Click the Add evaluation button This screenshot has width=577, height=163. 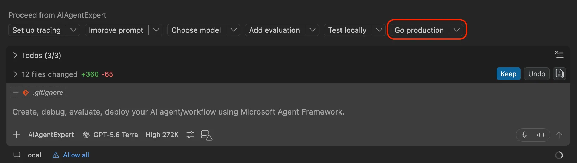pos(275,30)
